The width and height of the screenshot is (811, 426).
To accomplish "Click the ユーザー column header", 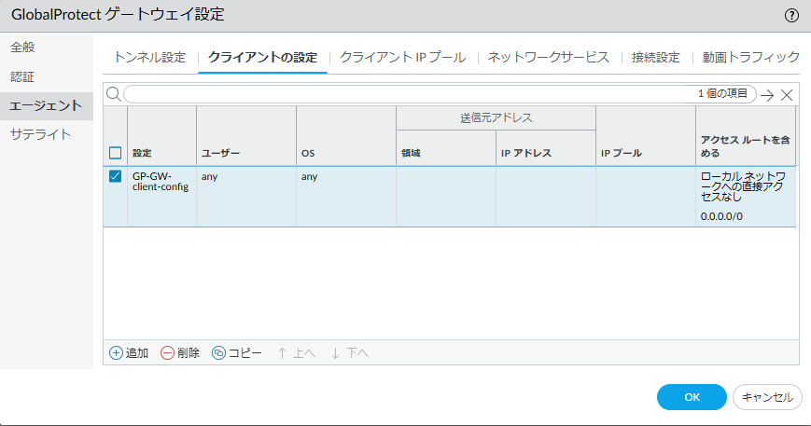I will click(x=221, y=154).
